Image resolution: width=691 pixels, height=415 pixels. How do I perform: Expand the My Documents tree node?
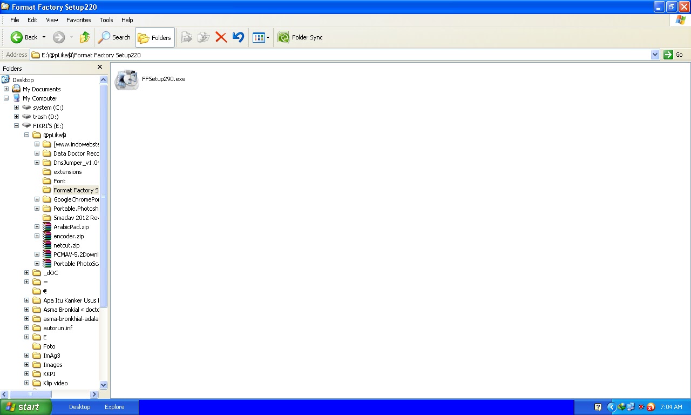click(6, 89)
